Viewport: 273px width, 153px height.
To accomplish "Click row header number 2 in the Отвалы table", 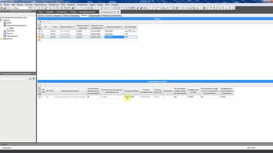I will coord(39,34).
